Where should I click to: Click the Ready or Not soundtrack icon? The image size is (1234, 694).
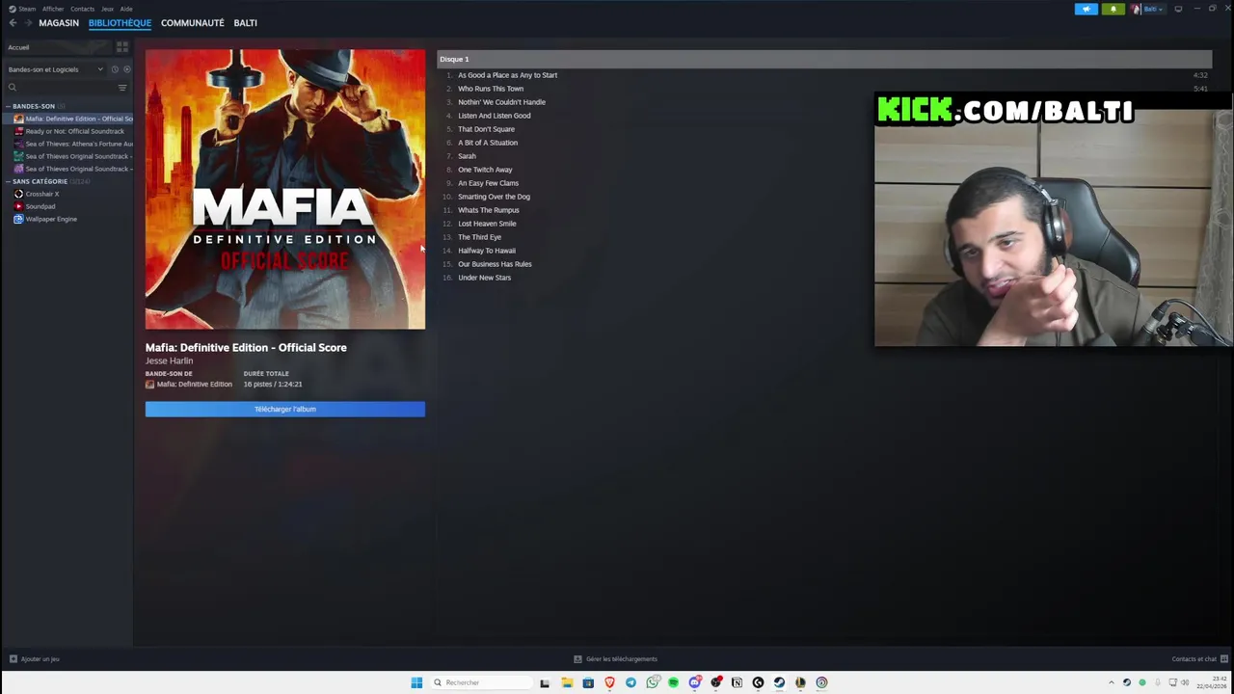(x=18, y=131)
